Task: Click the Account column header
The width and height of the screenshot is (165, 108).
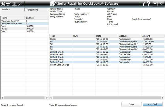Action: [x=129, y=36]
